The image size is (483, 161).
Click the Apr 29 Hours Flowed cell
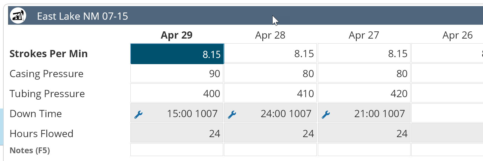point(177,134)
